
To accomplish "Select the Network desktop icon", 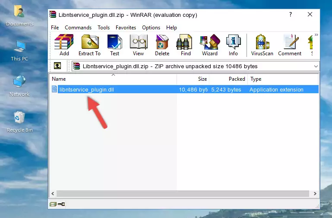I will tap(19, 86).
